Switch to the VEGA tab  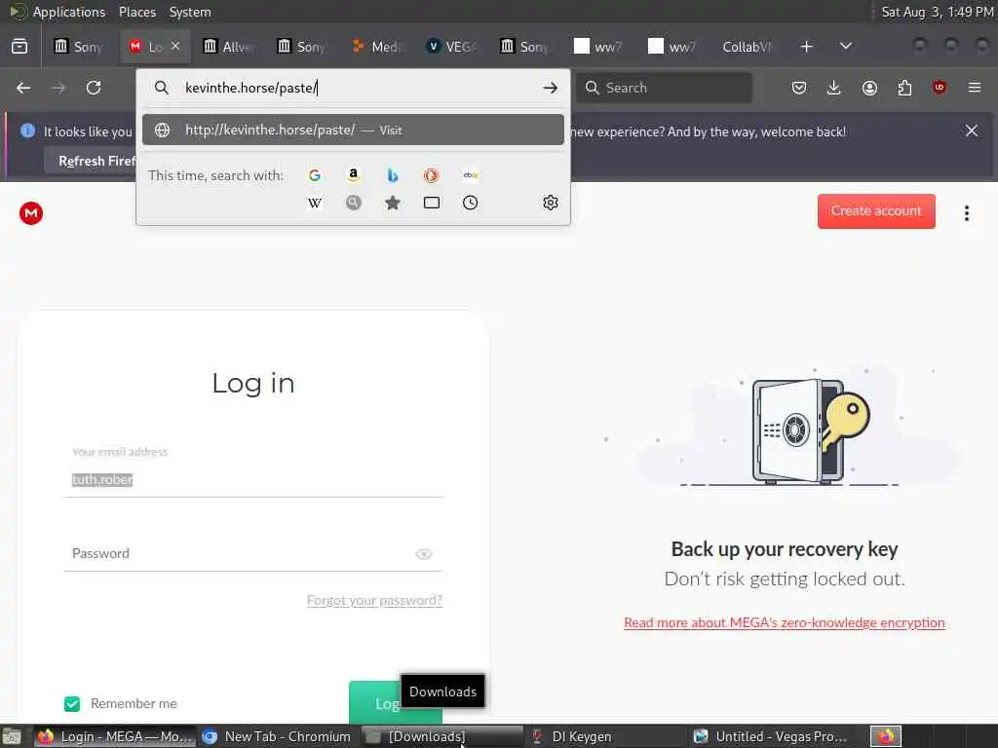click(452, 47)
